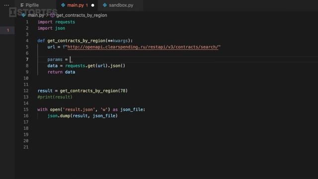Click the Pipfile tab file icon
Image resolution: width=318 pixels, height=179 pixels.
22,5
